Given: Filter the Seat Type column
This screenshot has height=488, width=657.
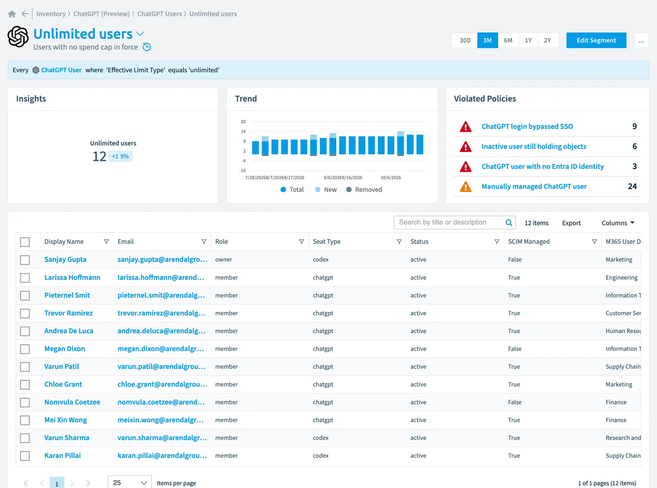Looking at the screenshot, I should (399, 242).
